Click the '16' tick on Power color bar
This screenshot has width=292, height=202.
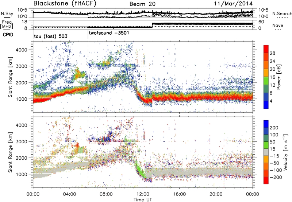tap(272, 77)
